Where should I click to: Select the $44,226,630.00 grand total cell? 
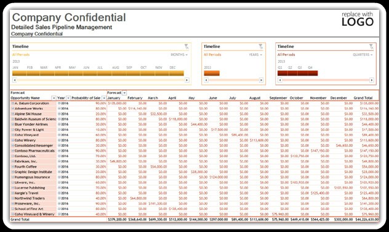tap(367, 219)
